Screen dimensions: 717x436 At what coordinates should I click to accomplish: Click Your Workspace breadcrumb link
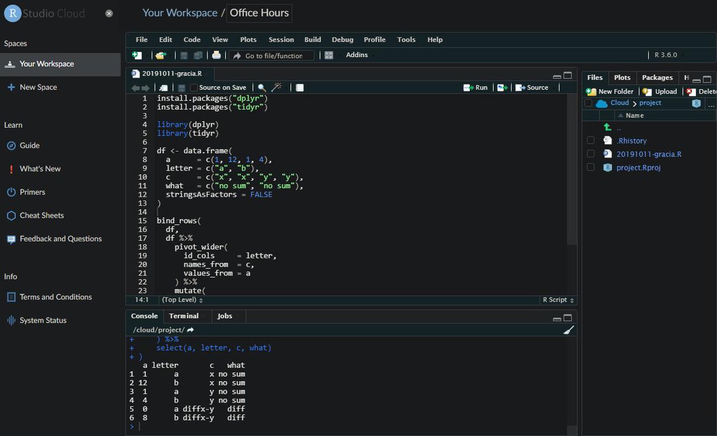point(180,13)
